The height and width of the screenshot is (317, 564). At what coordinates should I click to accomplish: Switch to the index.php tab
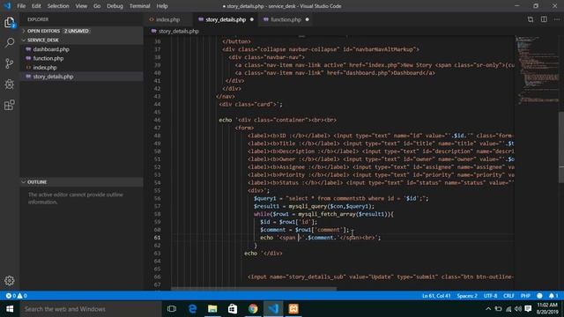pyautogui.click(x=168, y=19)
